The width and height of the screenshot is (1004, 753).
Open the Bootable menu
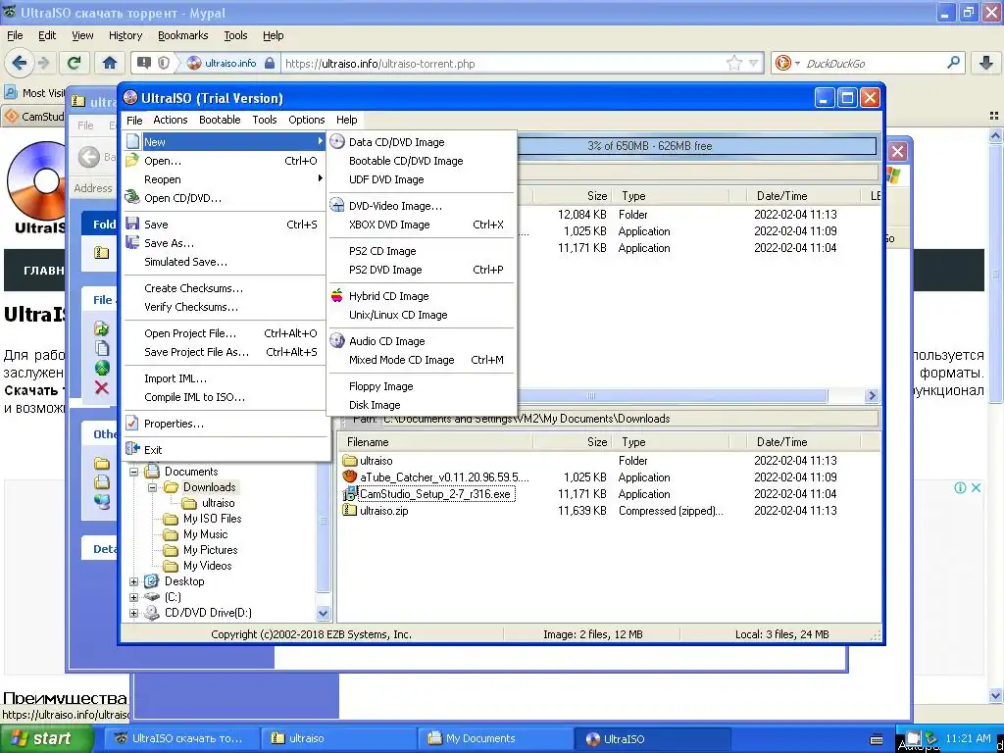tap(220, 120)
